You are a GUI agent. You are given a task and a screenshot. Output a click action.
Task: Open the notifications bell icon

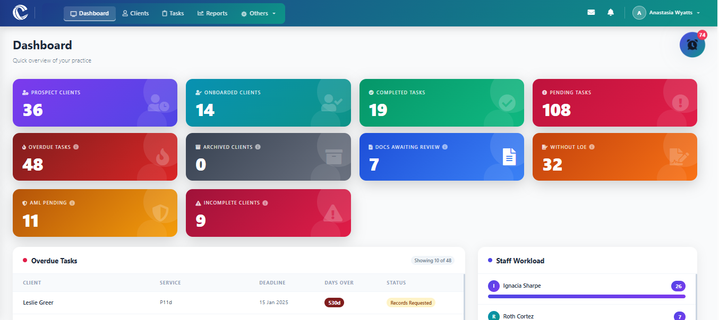pyautogui.click(x=611, y=13)
